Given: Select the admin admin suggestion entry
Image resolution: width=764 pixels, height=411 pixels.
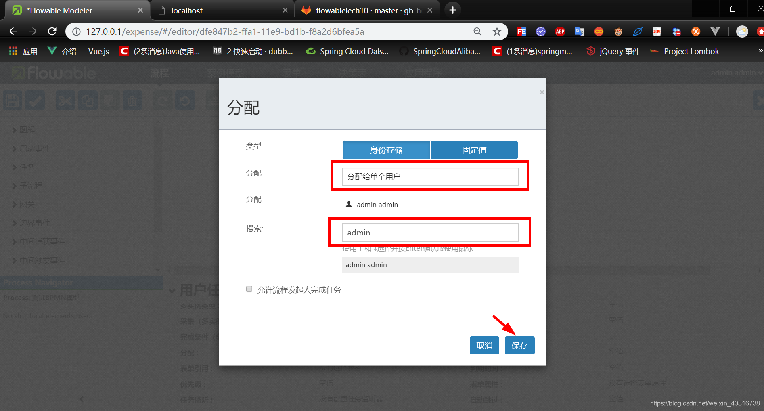Looking at the screenshot, I should click(x=430, y=264).
